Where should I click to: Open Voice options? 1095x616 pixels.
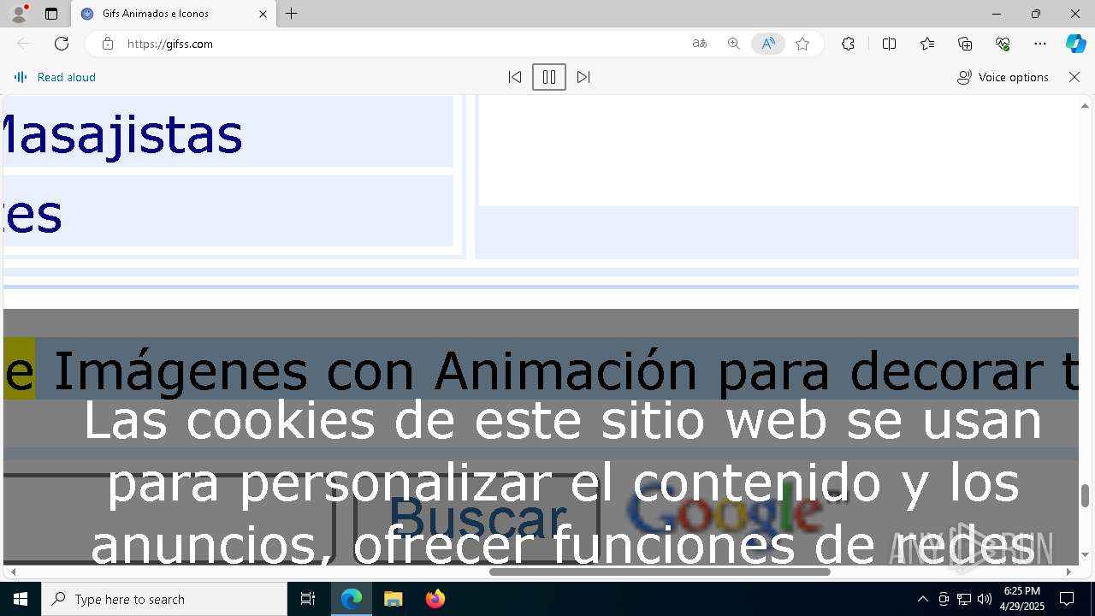click(x=1003, y=77)
